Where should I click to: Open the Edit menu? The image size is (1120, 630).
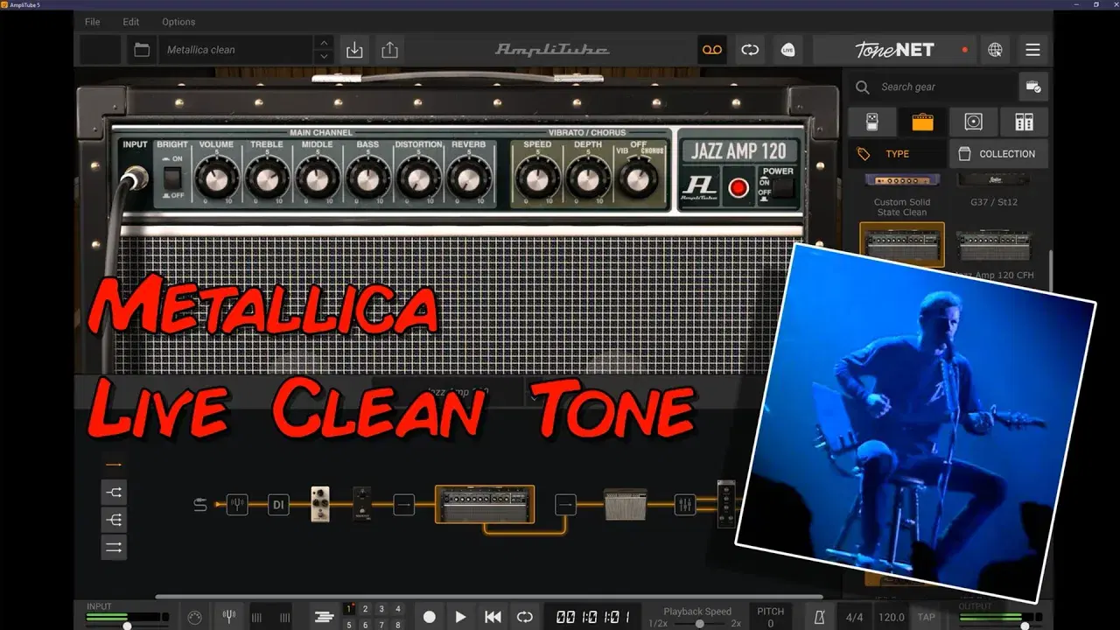point(131,22)
